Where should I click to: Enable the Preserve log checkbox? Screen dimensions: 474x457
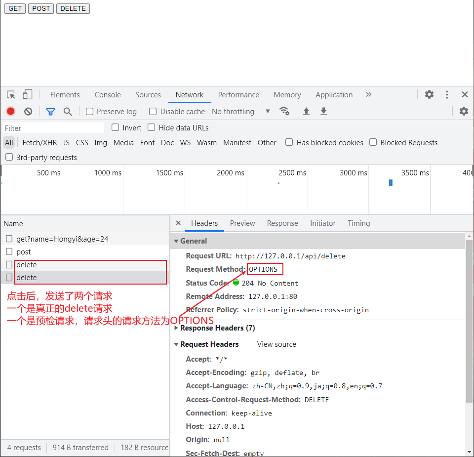pyautogui.click(x=90, y=112)
